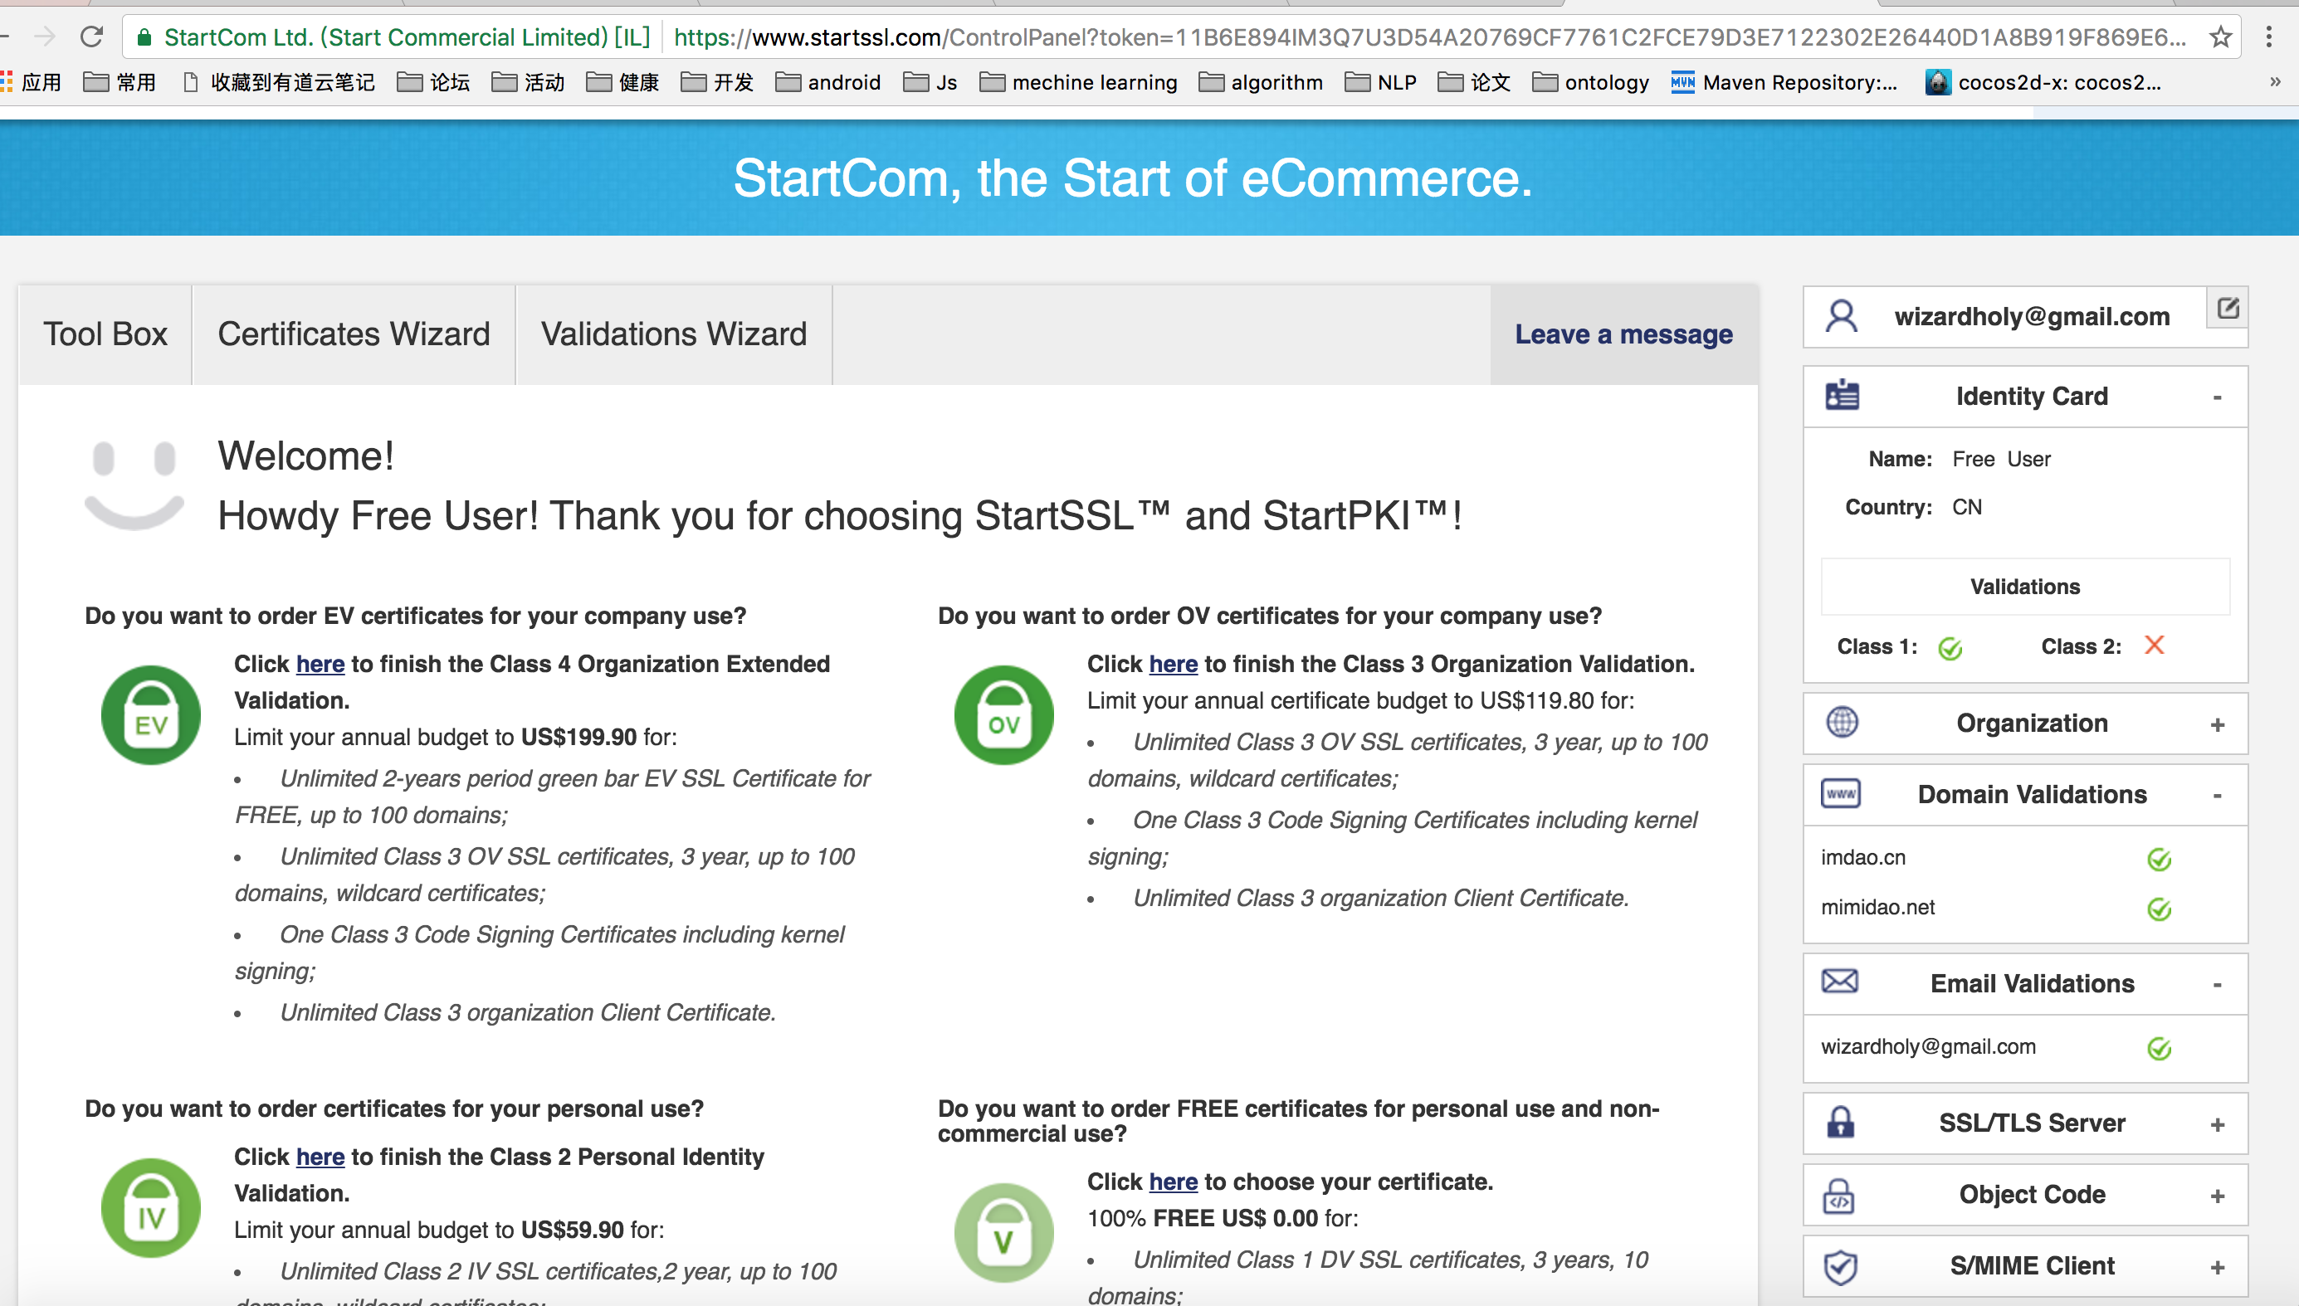
Task: Follow the Class 3 Organization Validation here link
Action: 1174,664
